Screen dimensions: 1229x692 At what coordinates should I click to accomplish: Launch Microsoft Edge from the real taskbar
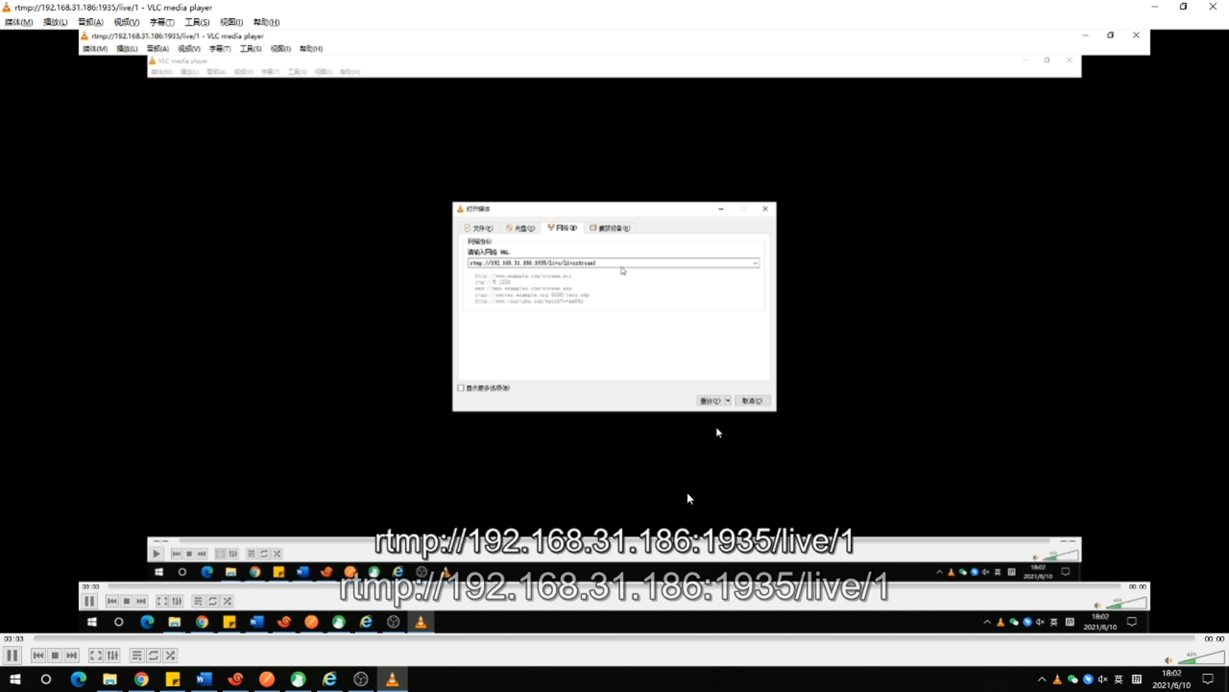pos(79,680)
